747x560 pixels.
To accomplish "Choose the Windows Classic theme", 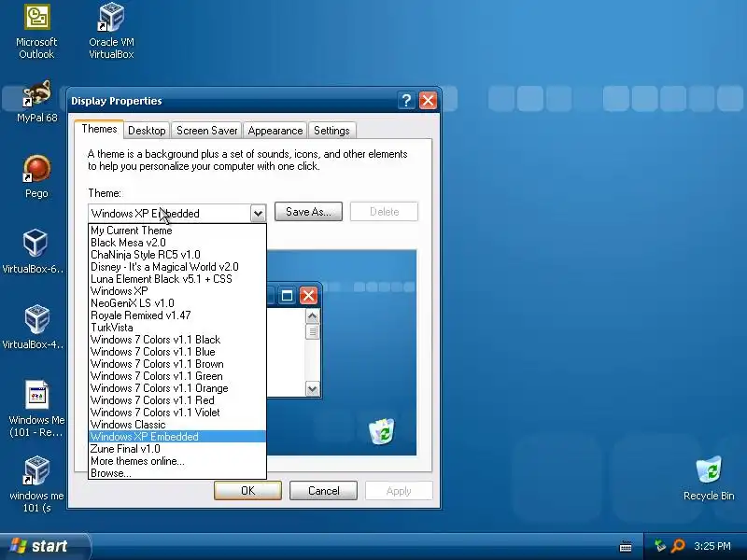I will (x=177, y=425).
